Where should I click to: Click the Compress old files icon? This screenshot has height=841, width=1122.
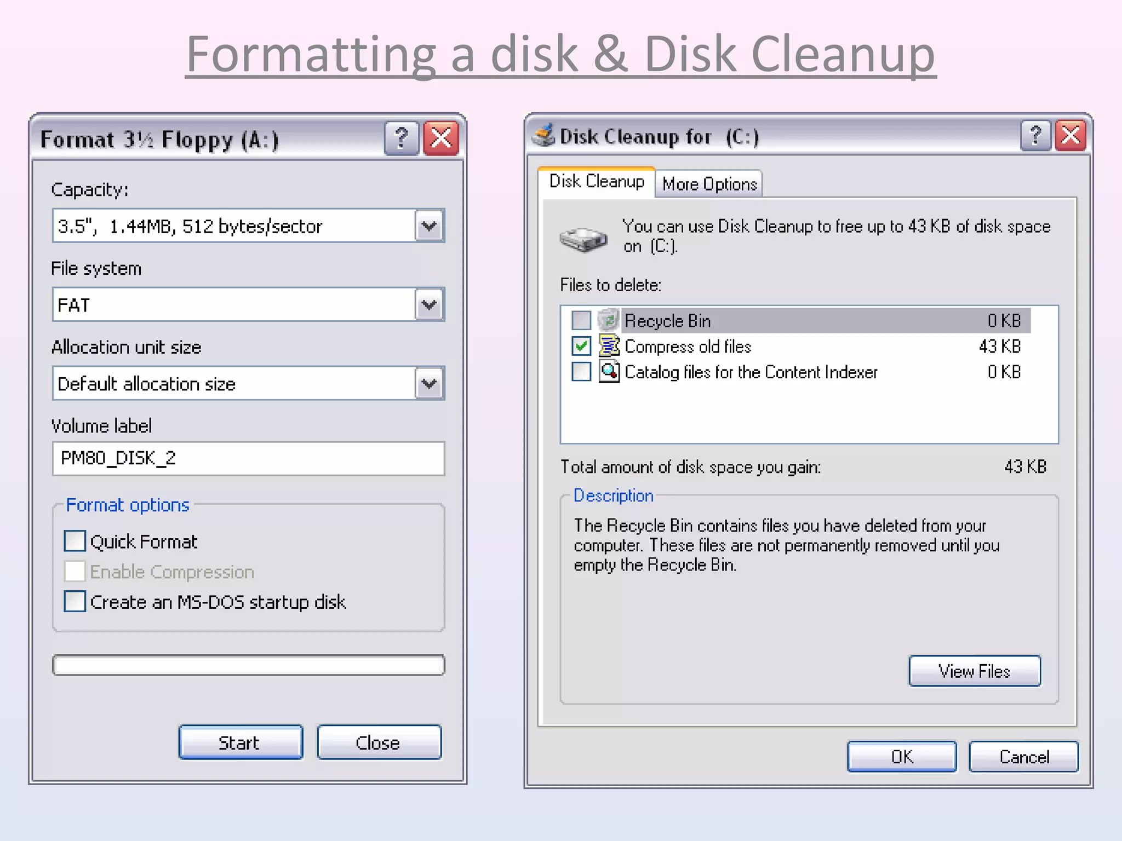(609, 346)
